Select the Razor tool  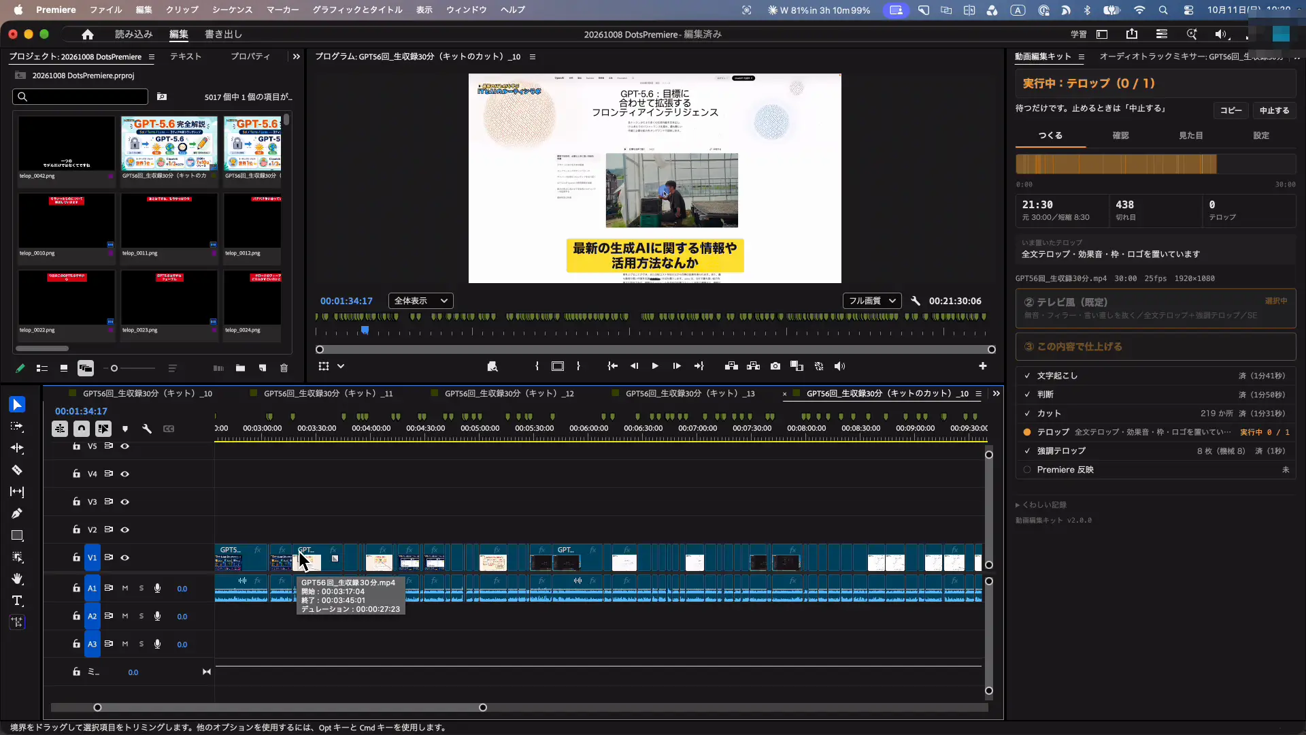[x=17, y=470]
